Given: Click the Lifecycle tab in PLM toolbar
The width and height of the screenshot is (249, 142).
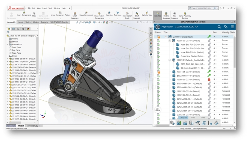Looking at the screenshot, I should pyautogui.click(x=183, y=118).
